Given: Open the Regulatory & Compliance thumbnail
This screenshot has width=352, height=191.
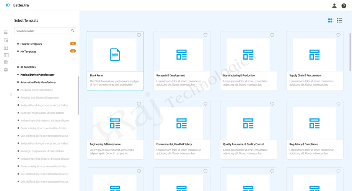Looking at the screenshot, I should coord(314,123).
